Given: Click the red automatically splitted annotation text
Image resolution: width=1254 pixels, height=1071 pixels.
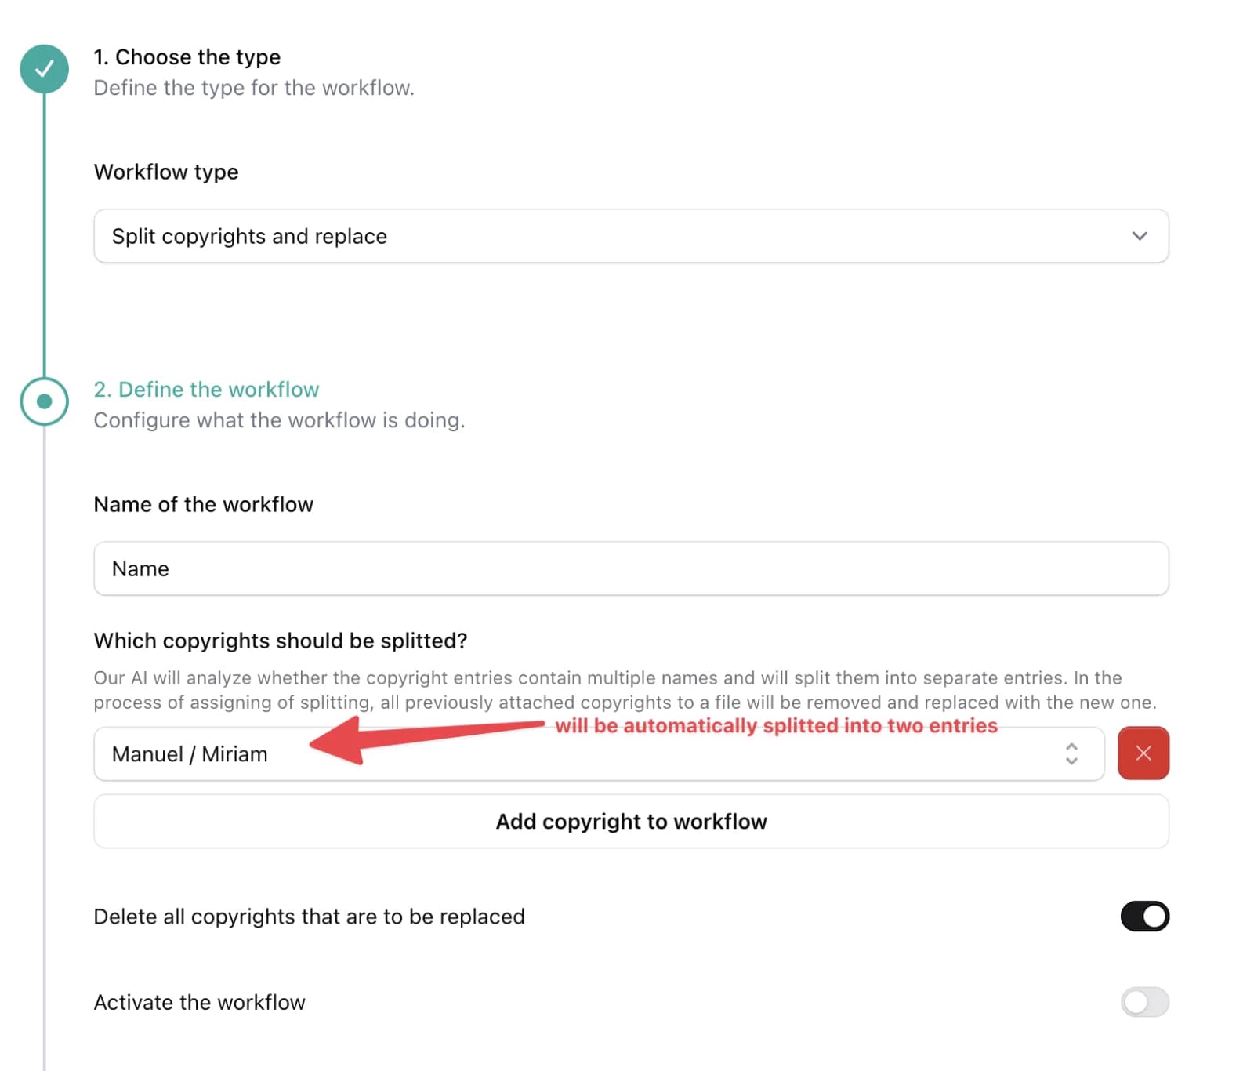Looking at the screenshot, I should pos(776,725).
